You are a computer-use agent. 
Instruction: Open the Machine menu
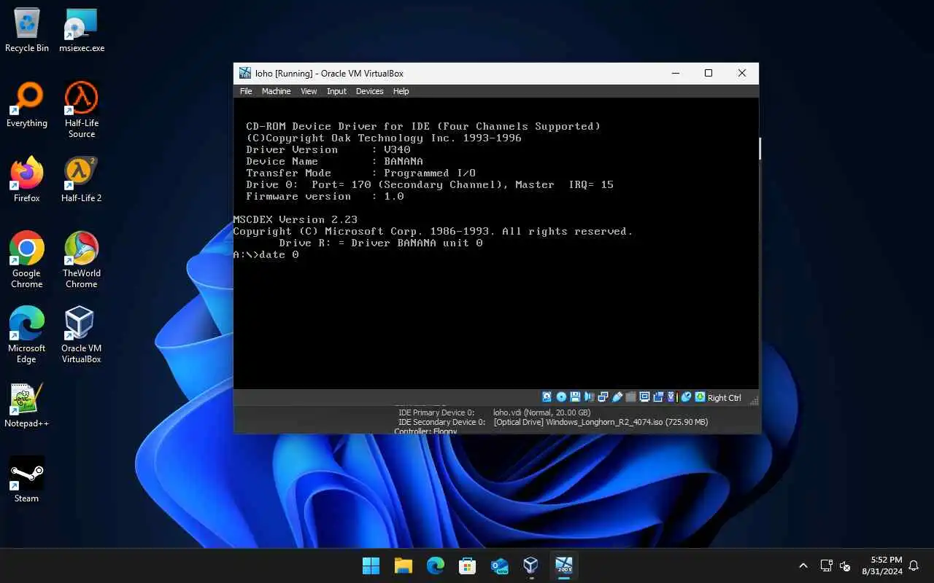pyautogui.click(x=276, y=91)
